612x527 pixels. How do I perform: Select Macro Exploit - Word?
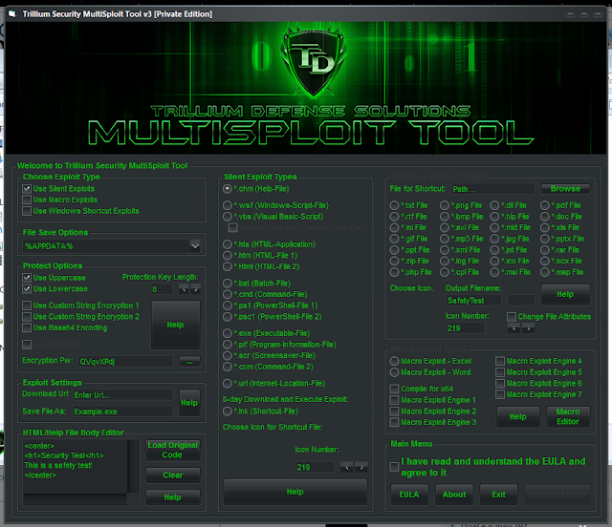[394, 372]
